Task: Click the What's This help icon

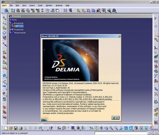Action: pyautogui.click(x=51, y=128)
